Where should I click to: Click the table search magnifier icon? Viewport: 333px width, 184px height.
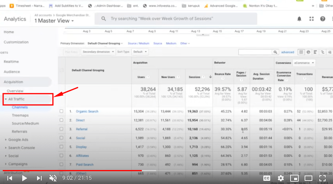pos(275,52)
